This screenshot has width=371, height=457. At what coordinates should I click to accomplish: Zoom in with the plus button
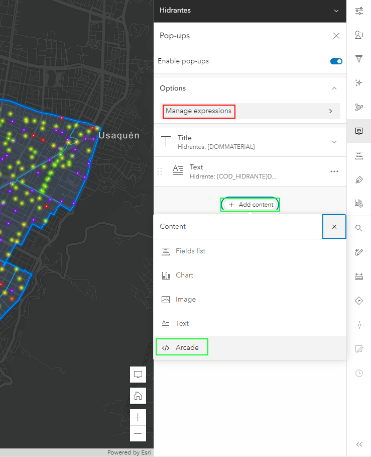point(138,417)
